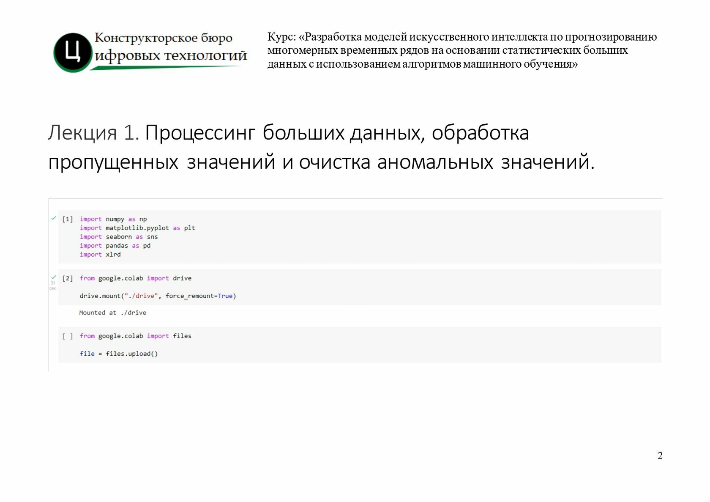Click the 'file = files.upload()' line
Viewport: 710px width, 502px height.
(119, 354)
